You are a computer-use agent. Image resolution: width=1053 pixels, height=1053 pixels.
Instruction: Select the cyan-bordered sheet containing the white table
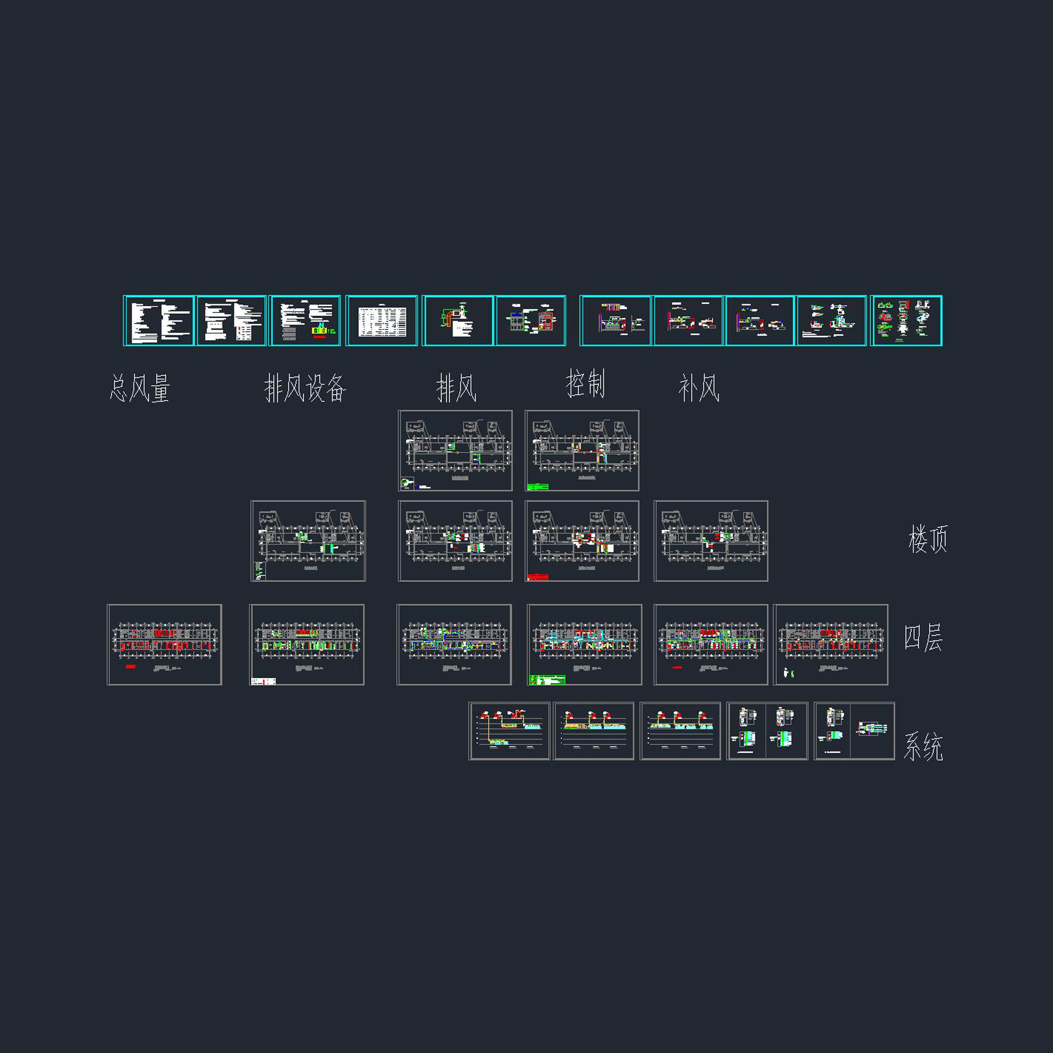click(382, 321)
